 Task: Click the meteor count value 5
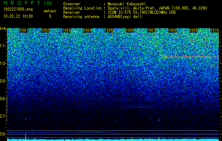pyautogui.click(x=50, y=16)
